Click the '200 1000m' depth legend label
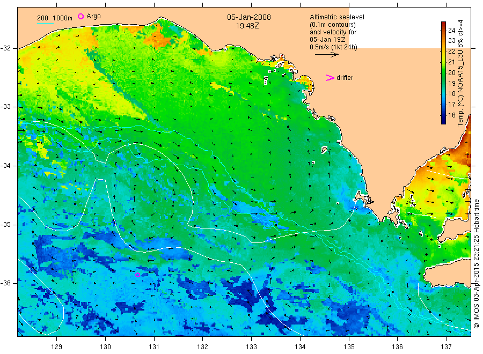 55,18
